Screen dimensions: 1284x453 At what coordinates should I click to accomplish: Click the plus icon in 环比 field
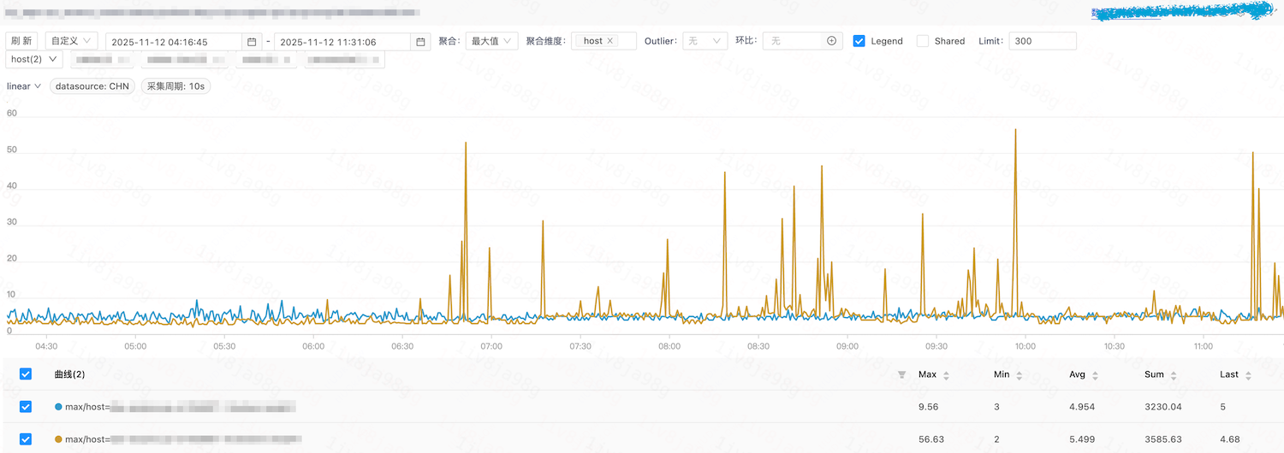click(831, 41)
